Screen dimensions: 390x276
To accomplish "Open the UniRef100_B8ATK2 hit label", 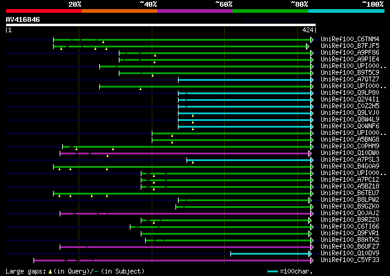I will (x=350, y=240).
